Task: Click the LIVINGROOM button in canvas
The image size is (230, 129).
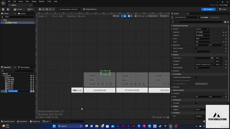Action: (x=100, y=90)
